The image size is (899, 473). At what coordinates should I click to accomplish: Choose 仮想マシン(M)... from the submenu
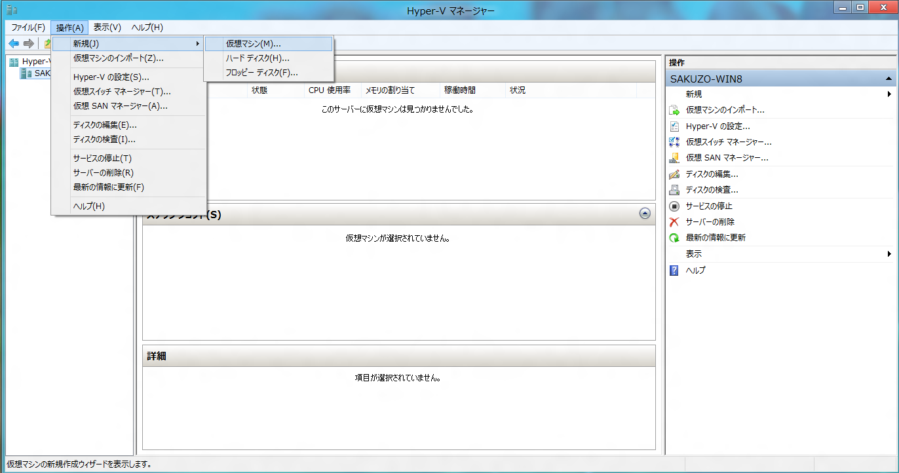[x=269, y=44]
